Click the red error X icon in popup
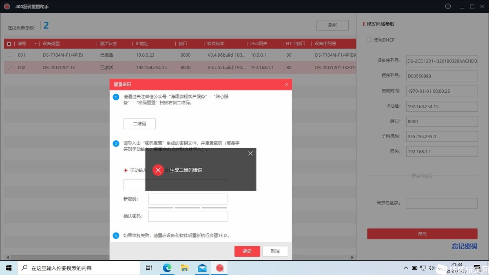Viewport: 489px width, 275px height. 158,170
